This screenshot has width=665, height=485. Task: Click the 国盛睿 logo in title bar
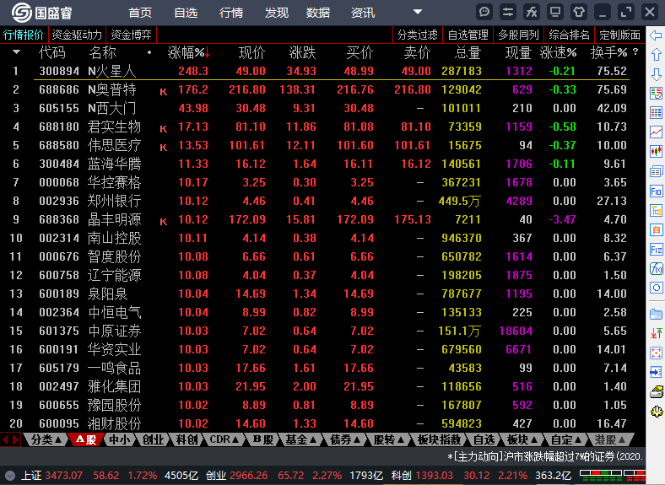tap(41, 13)
